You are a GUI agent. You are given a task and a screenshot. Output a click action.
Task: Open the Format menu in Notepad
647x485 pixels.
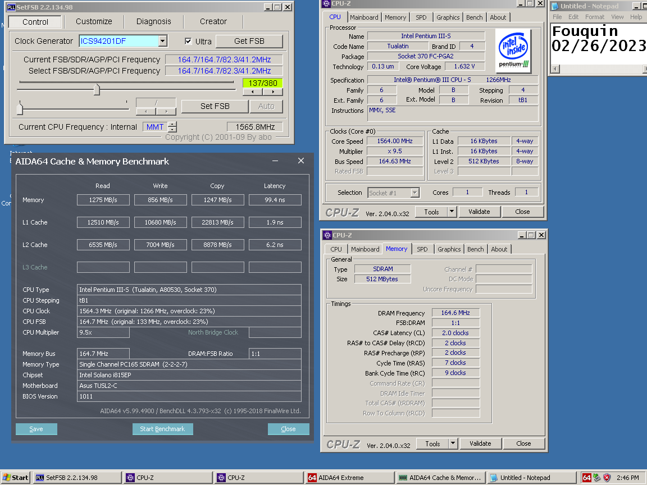click(595, 17)
